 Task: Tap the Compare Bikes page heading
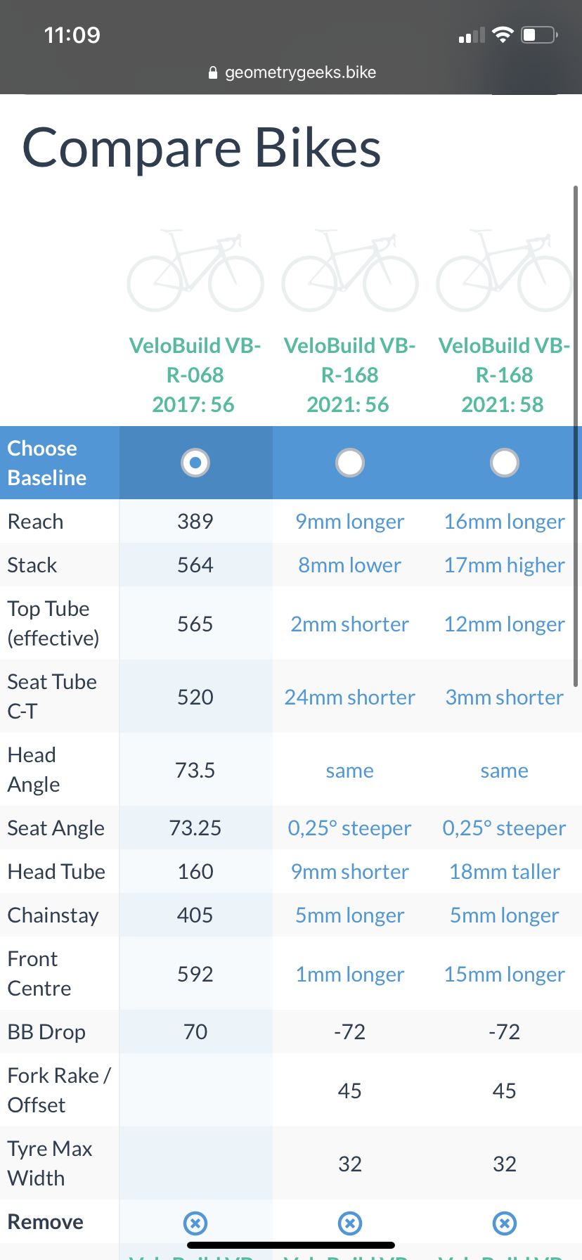coord(202,148)
